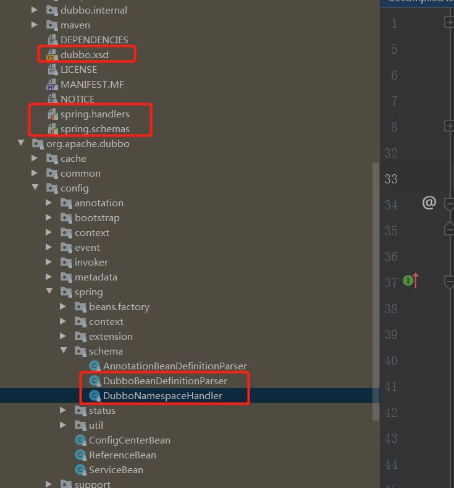Expand the invoker package arrow

pos(49,262)
